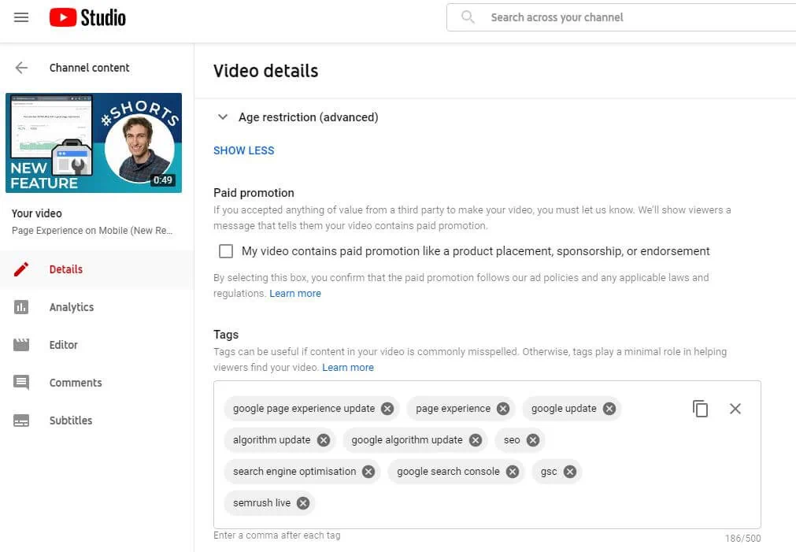Click the search magnifier icon
796x552 pixels.
[x=468, y=17]
